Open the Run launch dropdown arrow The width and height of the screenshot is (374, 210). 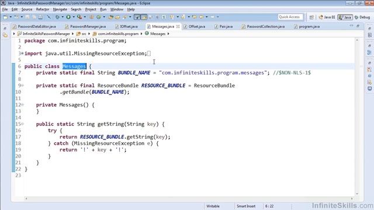tap(74, 17)
